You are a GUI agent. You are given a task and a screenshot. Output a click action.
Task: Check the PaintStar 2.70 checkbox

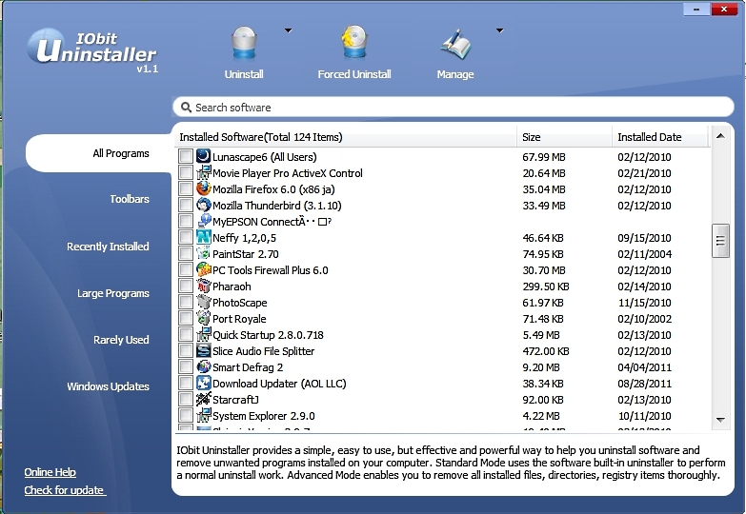click(186, 253)
